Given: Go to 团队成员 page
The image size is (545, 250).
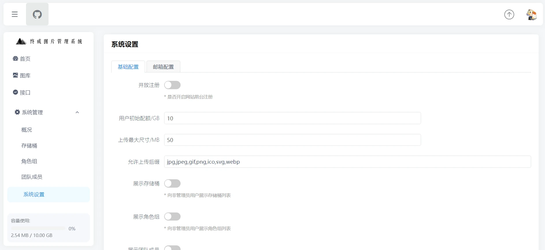Looking at the screenshot, I should pyautogui.click(x=32, y=177).
